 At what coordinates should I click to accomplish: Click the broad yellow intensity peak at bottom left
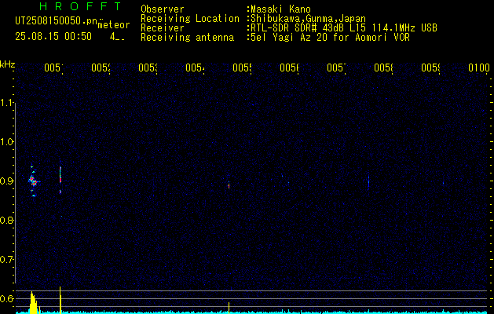tap(33, 303)
